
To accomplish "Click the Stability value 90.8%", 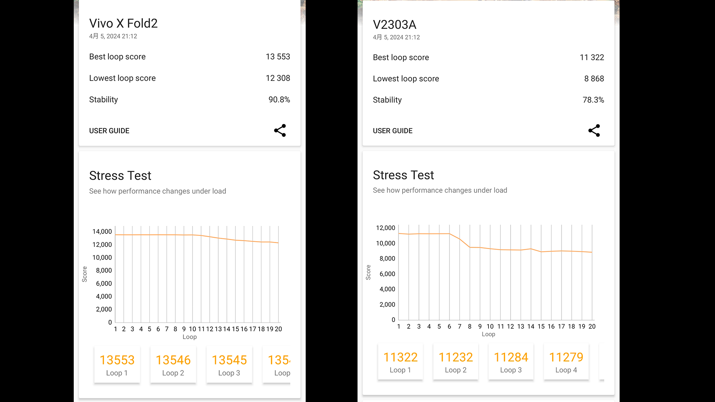I will tap(279, 99).
